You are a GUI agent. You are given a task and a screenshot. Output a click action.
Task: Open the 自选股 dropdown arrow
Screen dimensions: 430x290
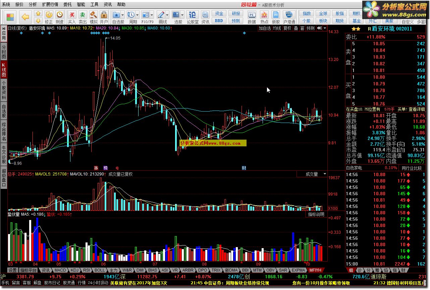pos(123,15)
